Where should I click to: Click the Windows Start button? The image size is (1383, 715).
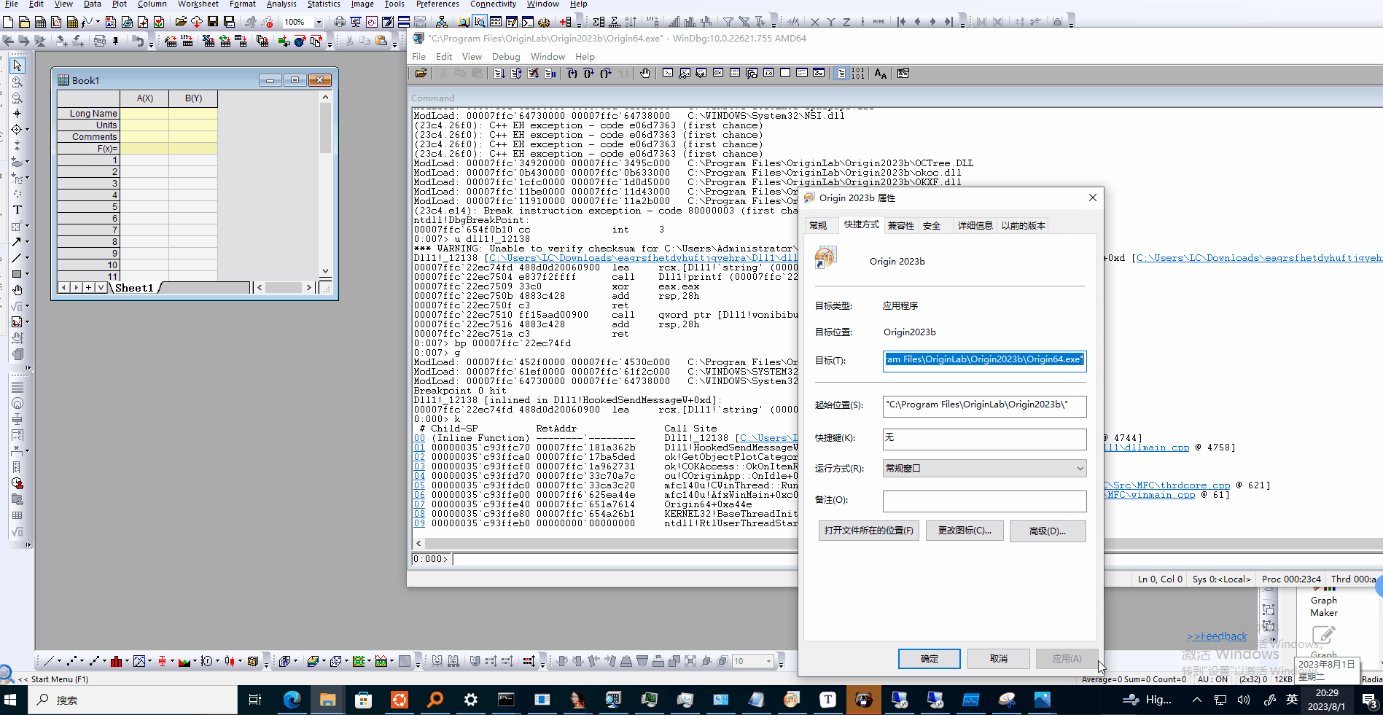tap(10, 700)
